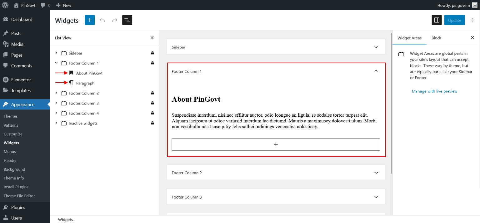Expand Sidebar item in List View

point(56,53)
